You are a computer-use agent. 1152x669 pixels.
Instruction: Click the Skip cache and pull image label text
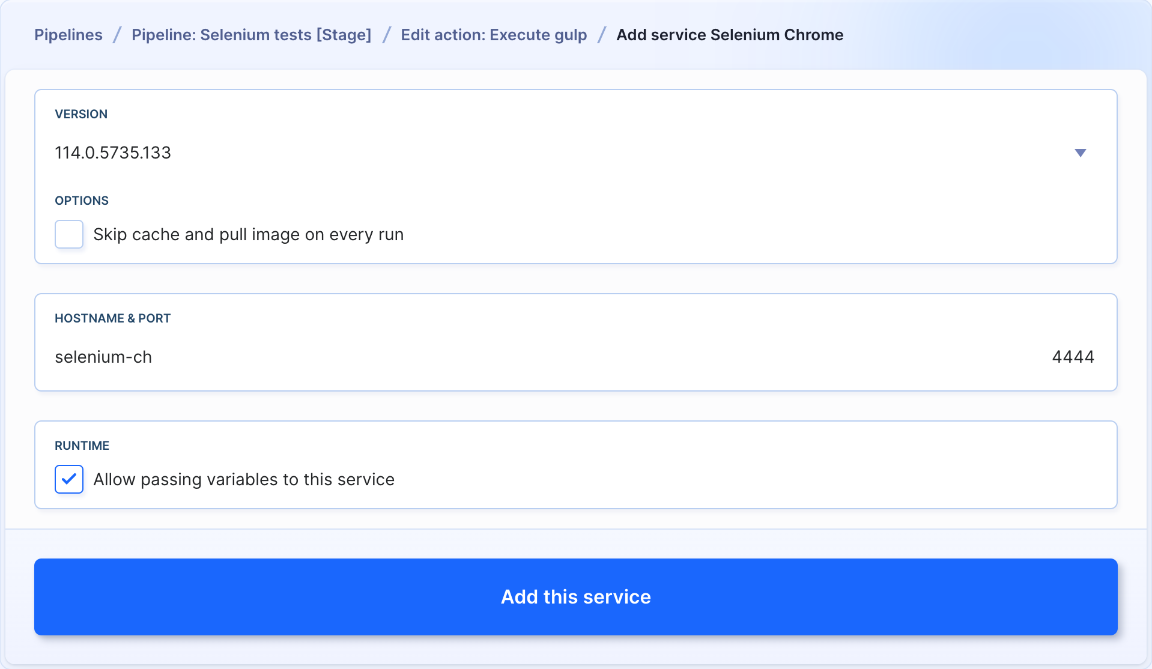[x=249, y=234]
